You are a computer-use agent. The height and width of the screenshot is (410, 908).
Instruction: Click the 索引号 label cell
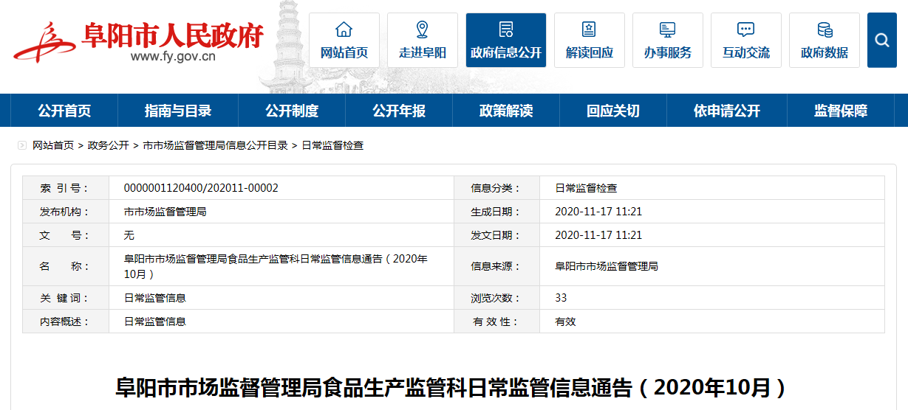click(x=66, y=188)
